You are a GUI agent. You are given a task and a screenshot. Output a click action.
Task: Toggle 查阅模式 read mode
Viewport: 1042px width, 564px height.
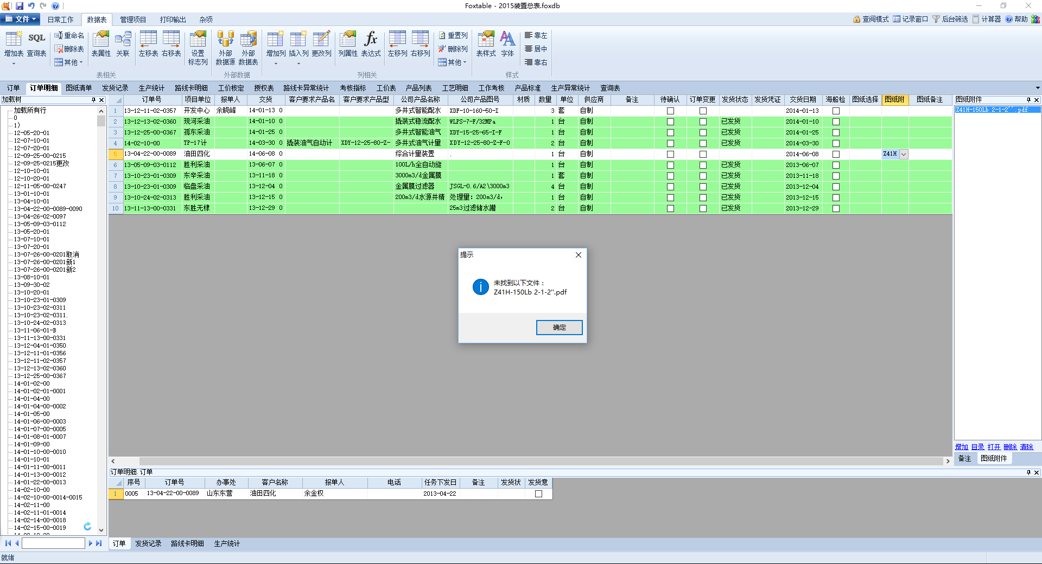(871, 19)
